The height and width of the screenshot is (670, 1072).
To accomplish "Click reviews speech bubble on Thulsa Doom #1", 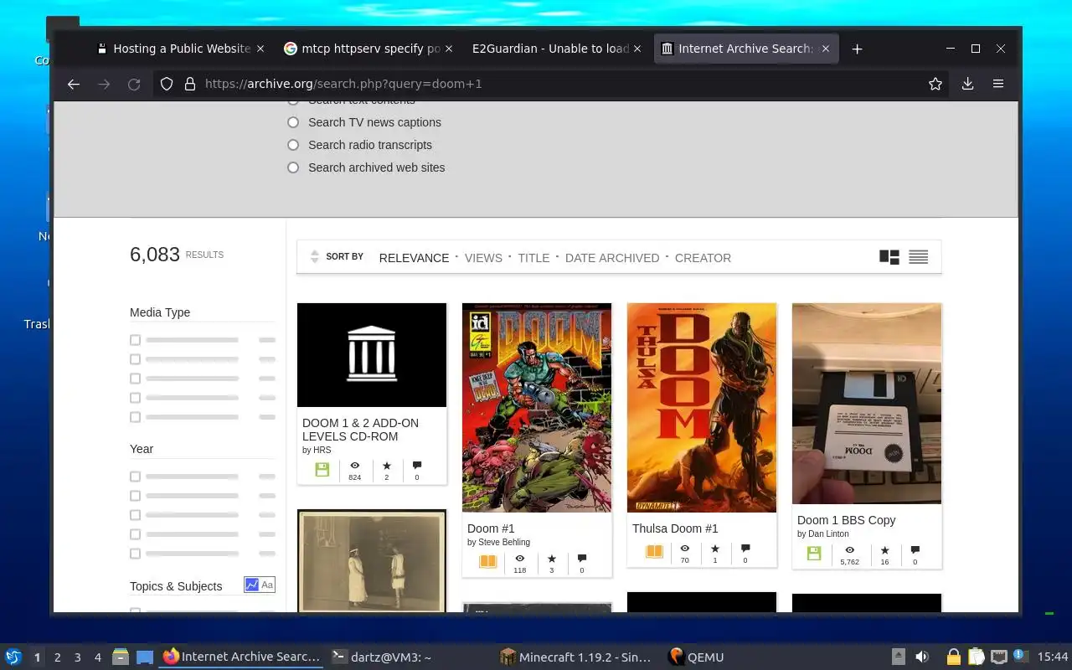I will [x=745, y=549].
